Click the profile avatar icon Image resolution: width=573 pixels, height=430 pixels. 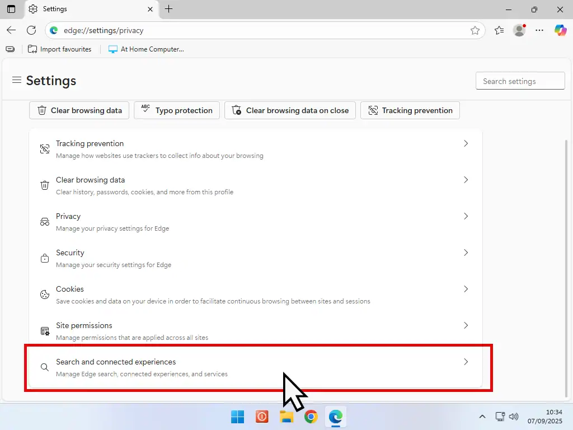pos(519,30)
